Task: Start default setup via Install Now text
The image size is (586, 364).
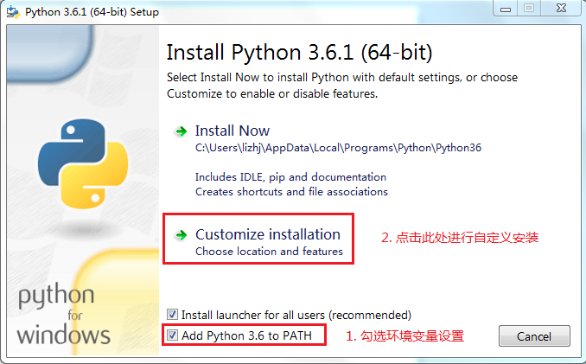Action: coord(232,131)
